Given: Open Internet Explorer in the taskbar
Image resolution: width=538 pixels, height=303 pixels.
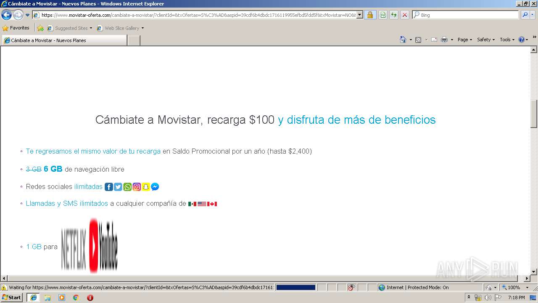Looking at the screenshot, I should [33, 298].
